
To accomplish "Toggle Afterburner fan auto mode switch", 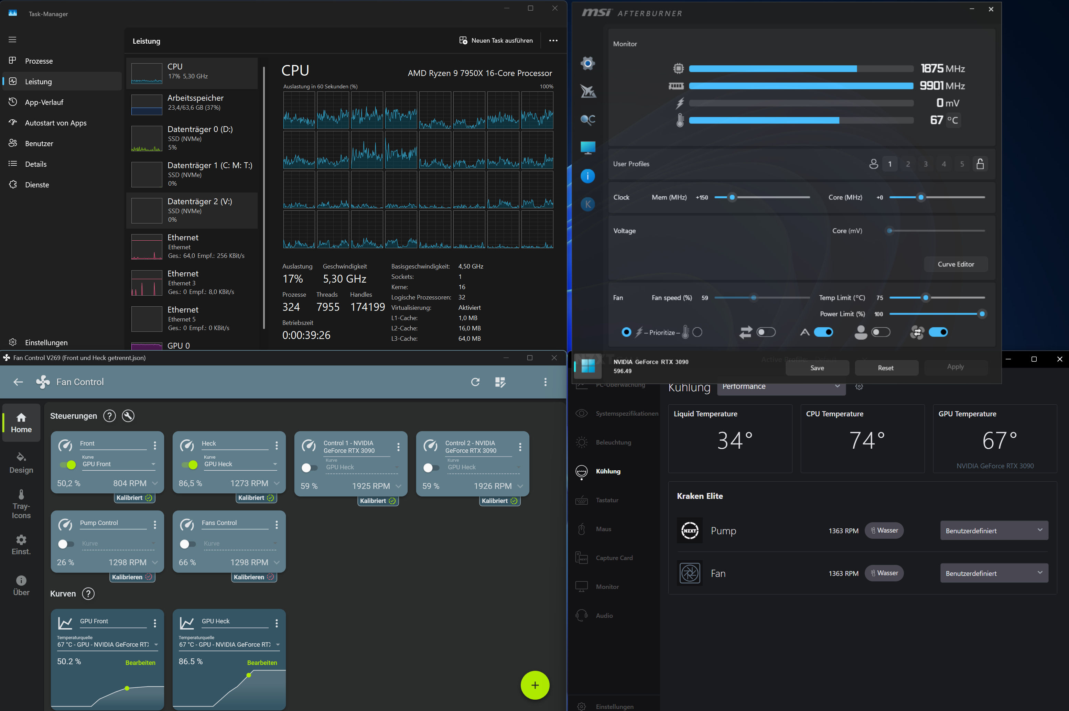I will pos(823,332).
